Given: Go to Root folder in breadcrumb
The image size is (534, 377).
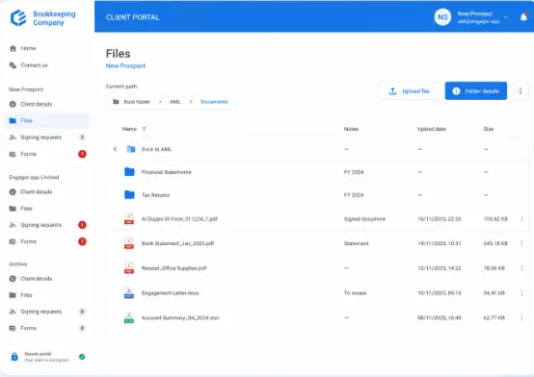Looking at the screenshot, I should 132,102.
